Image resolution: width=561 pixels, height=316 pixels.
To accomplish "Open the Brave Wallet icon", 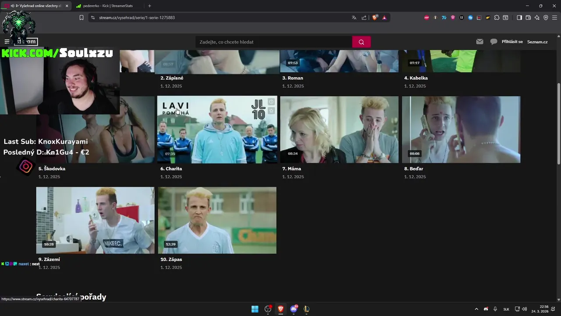I will coord(528,18).
